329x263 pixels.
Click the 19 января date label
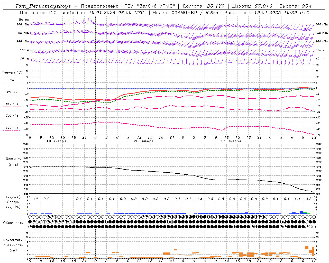click(x=56, y=141)
